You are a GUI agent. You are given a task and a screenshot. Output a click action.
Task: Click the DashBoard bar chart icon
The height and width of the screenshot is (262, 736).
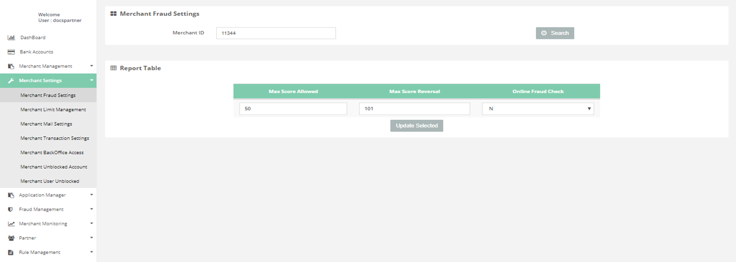pyautogui.click(x=11, y=37)
